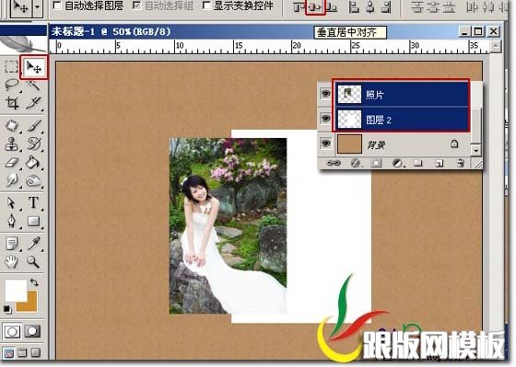Screen dimensions: 516x367
Task: Hide the 背景 layer via eye icon
Action: point(325,143)
